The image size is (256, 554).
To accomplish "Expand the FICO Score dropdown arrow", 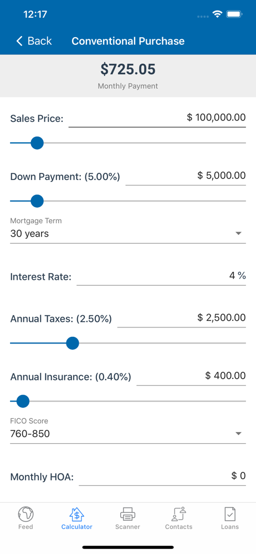I will [238, 434].
